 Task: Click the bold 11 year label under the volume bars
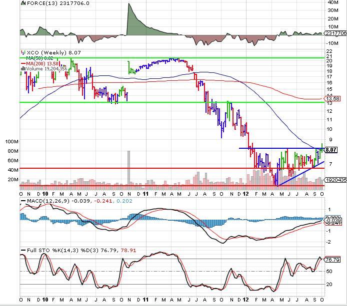point(145,194)
